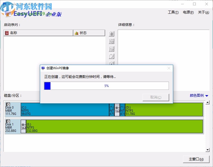The height and width of the screenshot is (167, 213).
Task: Click the 取消 button in the dialog
Action: [x=156, y=97]
